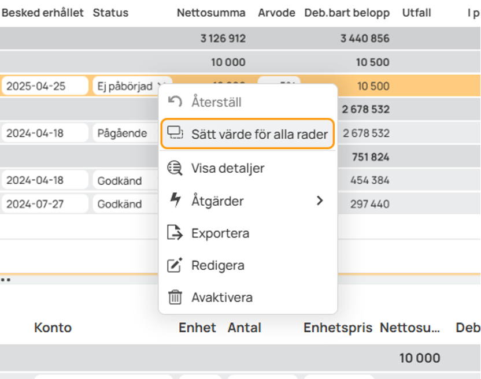Edit the 2025-04-25 date field
This screenshot has height=379, width=481.
click(44, 86)
